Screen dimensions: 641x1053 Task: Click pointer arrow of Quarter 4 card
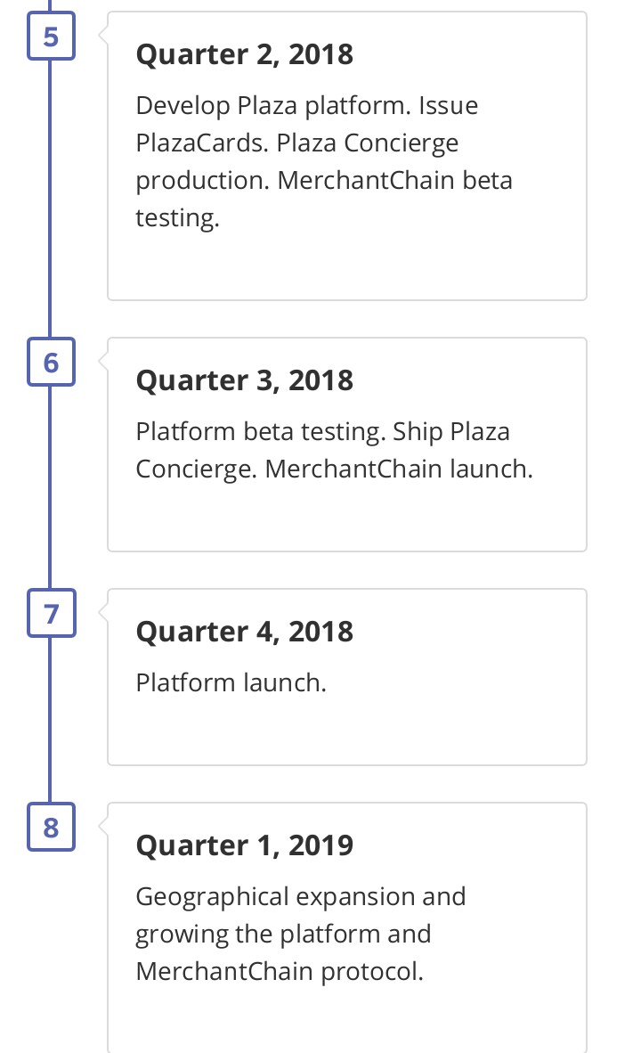click(x=103, y=612)
